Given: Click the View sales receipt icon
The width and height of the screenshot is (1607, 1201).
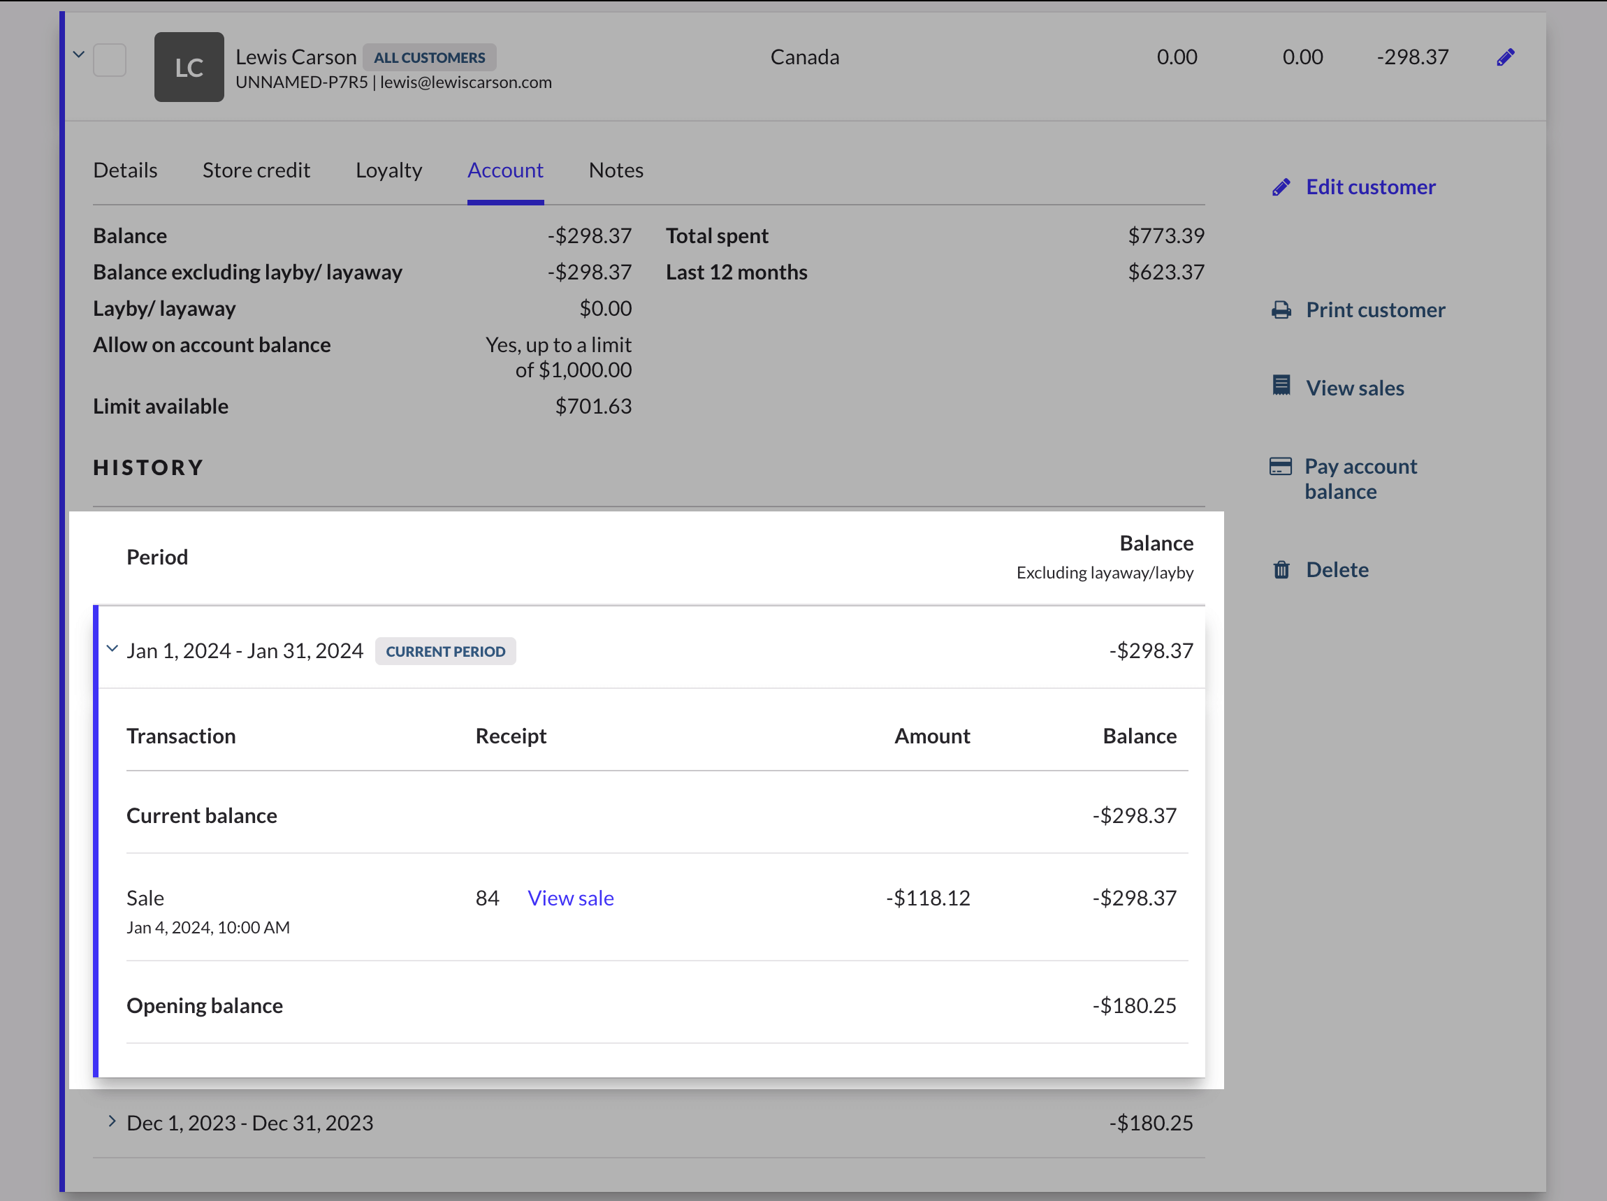Looking at the screenshot, I should click(1281, 385).
